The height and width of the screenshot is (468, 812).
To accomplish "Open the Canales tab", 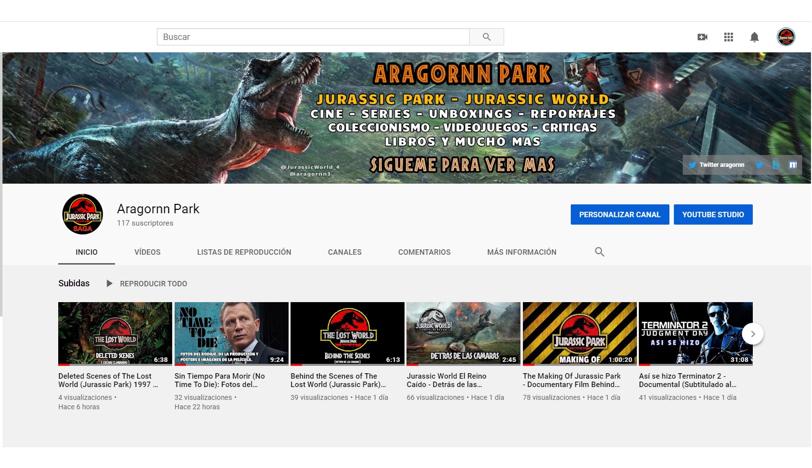I will click(x=345, y=252).
